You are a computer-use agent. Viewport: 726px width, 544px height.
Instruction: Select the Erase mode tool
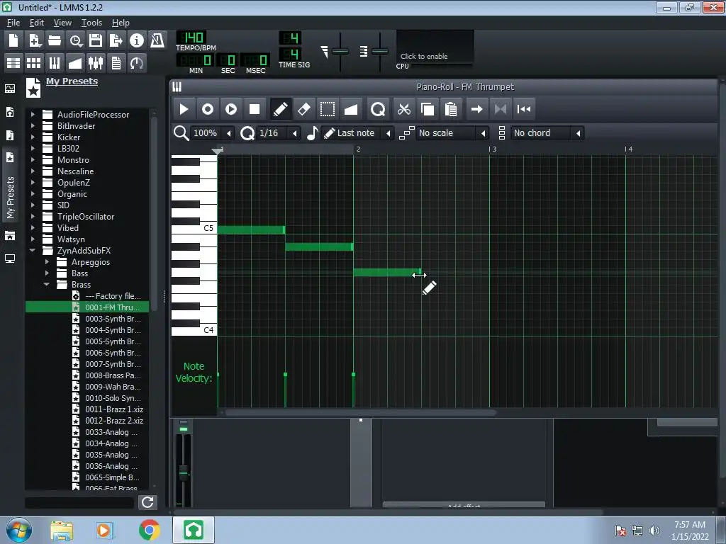pyautogui.click(x=303, y=109)
